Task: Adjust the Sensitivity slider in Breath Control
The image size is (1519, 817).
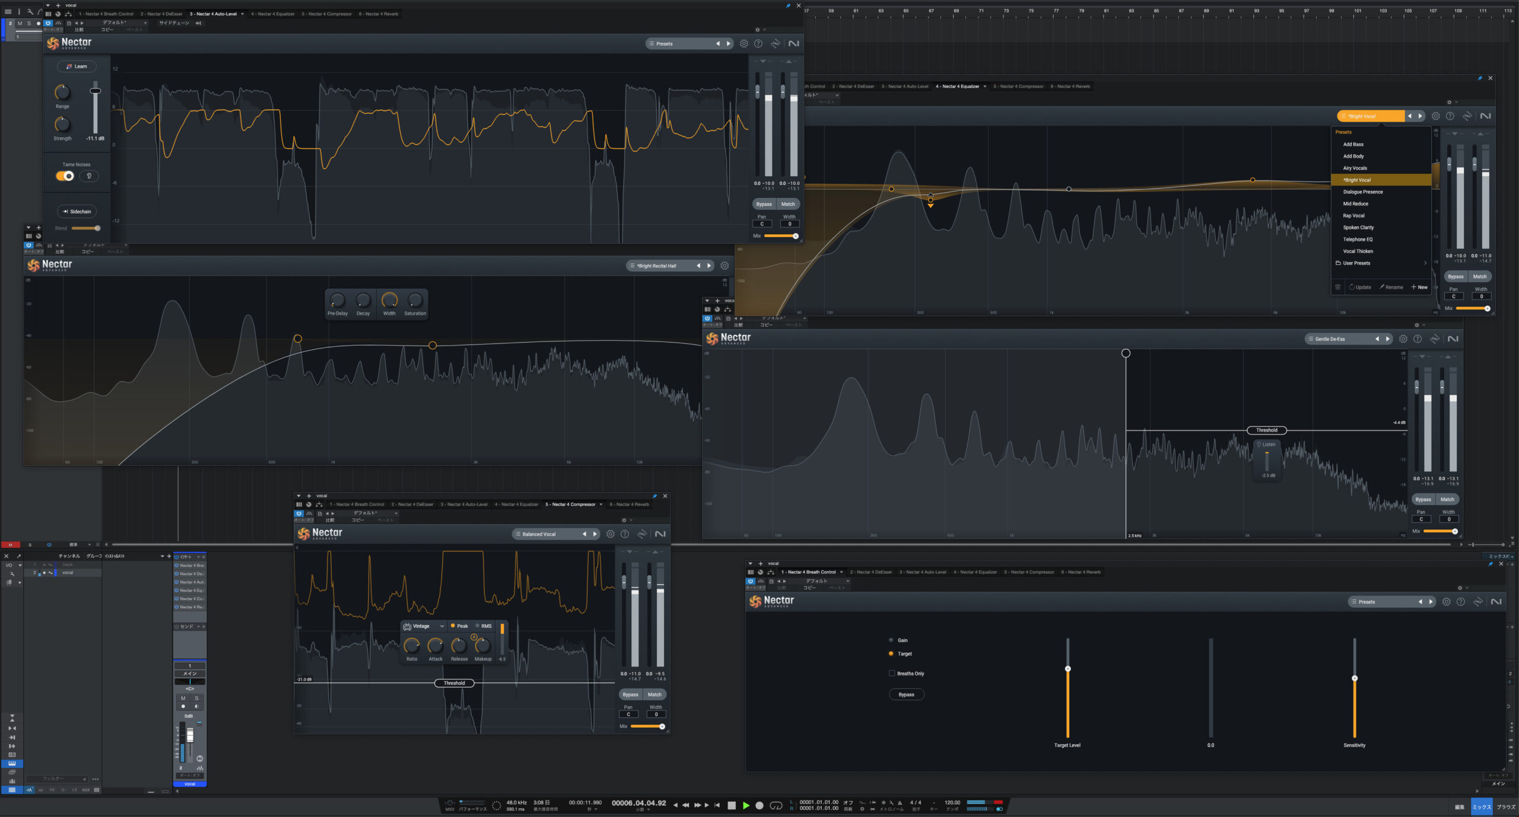Action: coord(1355,688)
